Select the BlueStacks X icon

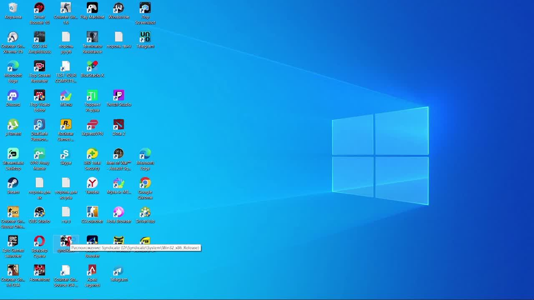(x=92, y=70)
